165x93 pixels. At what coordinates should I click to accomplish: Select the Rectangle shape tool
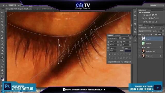click(2, 67)
